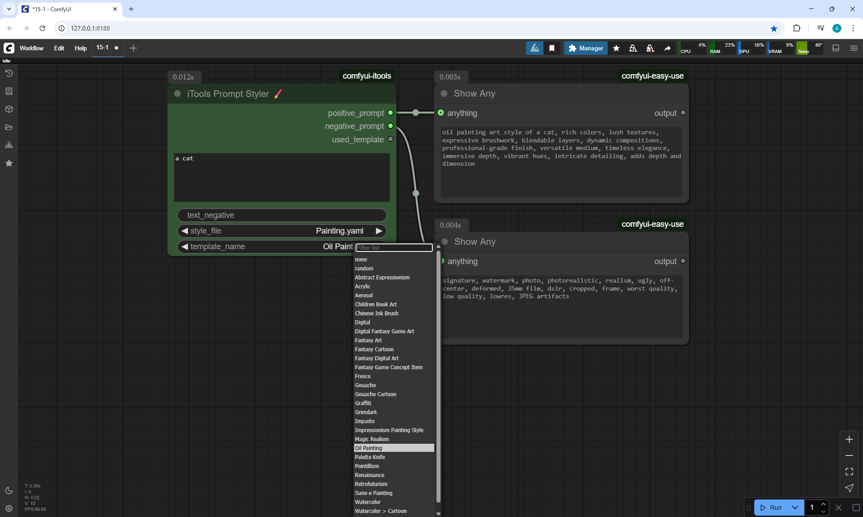Screen dimensions: 863x517
Task: Toggle the bottom panel icon
Action: pos(836,48)
